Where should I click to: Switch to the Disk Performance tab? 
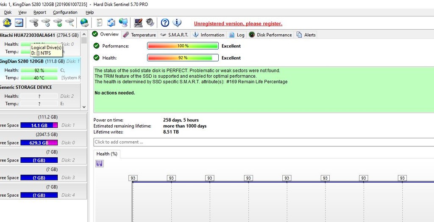pos(270,35)
